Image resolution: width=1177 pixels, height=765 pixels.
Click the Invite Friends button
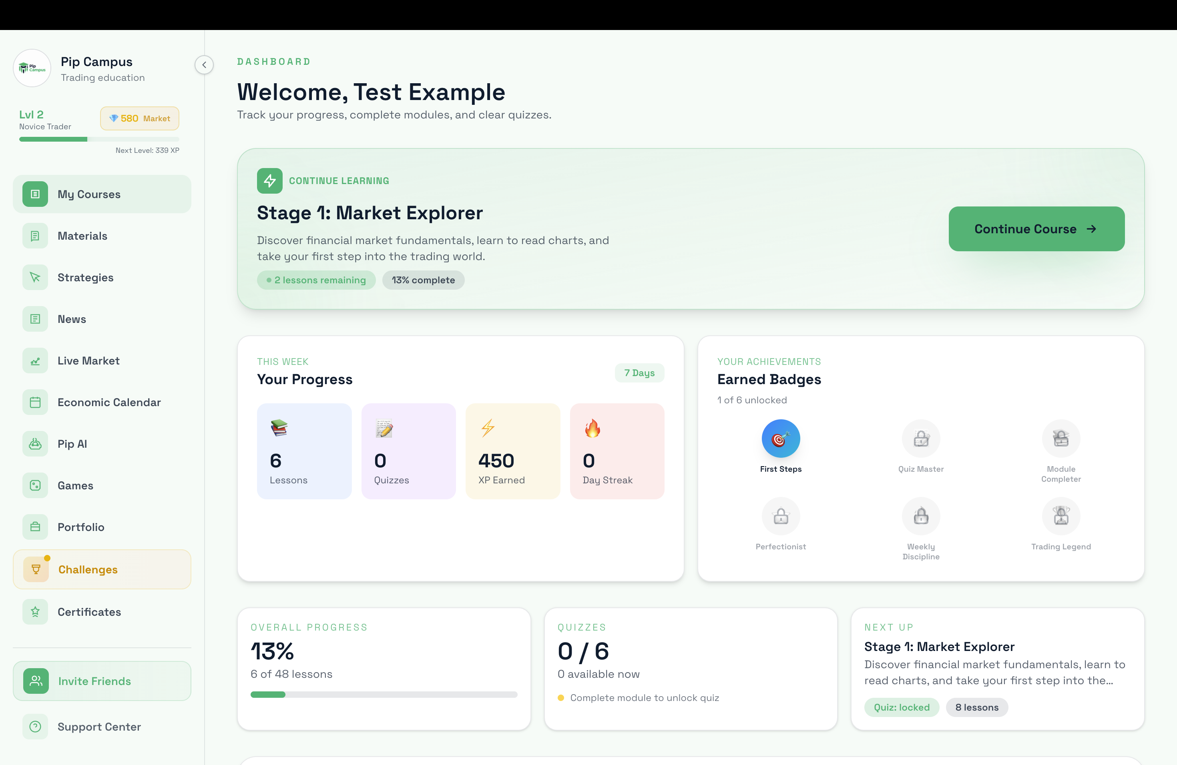pyautogui.click(x=102, y=681)
